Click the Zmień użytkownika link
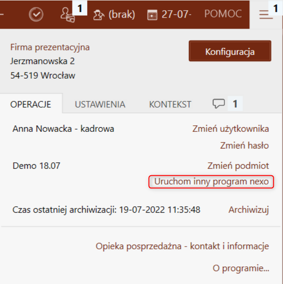Image resolution: width=283 pixels, height=284 pixels. [230, 129]
